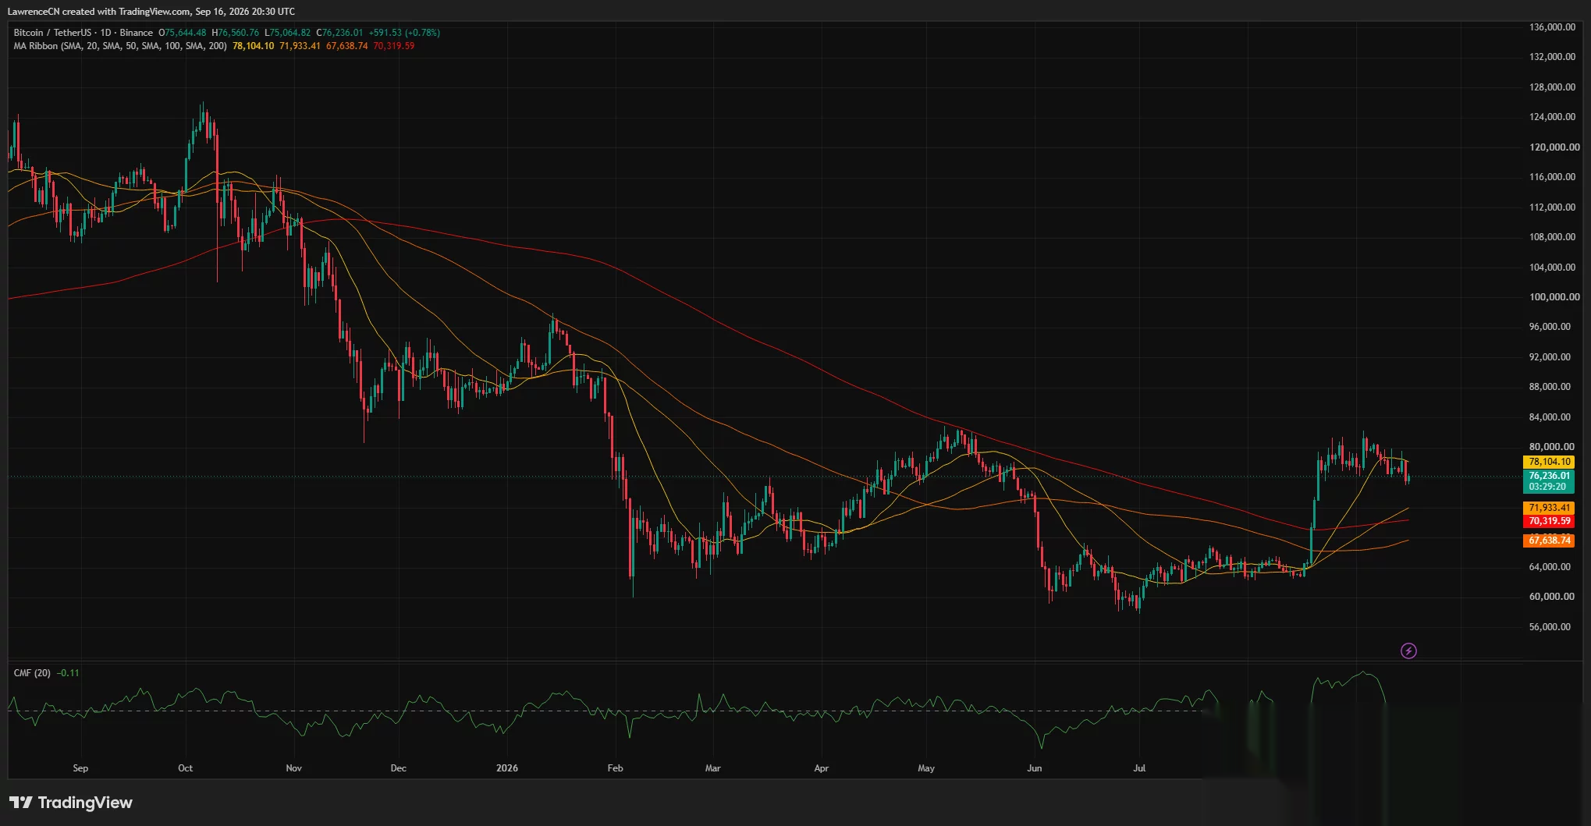Click the Dec label on the time axis
1591x826 pixels.
click(398, 768)
